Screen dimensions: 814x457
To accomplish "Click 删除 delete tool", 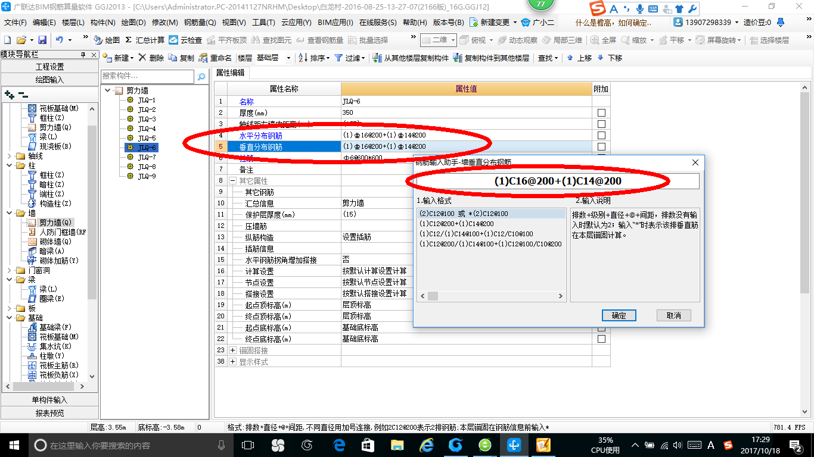I will pyautogui.click(x=151, y=58).
